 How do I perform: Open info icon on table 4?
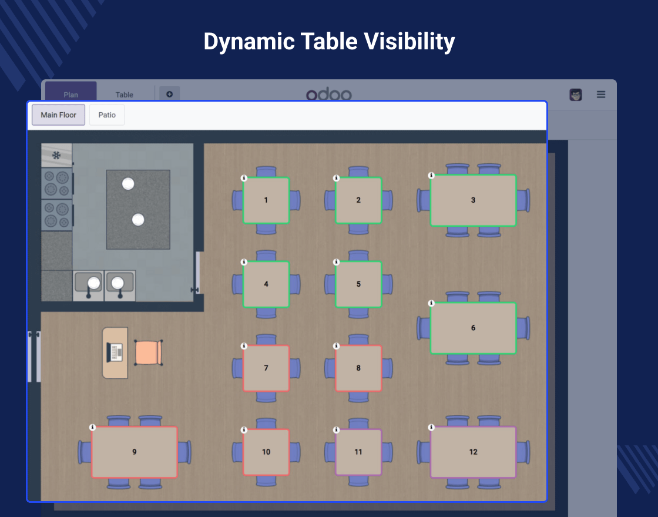pyautogui.click(x=244, y=262)
